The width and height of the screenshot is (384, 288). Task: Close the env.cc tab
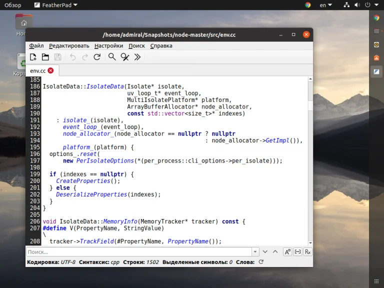[50, 70]
